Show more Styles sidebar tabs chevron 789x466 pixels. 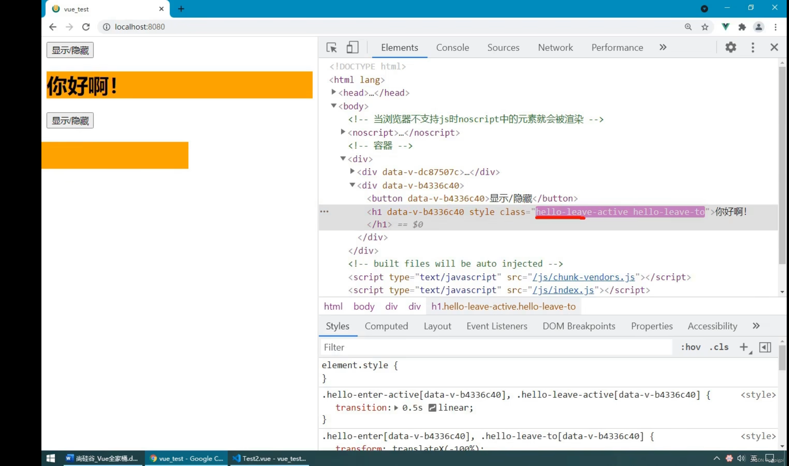click(x=756, y=326)
